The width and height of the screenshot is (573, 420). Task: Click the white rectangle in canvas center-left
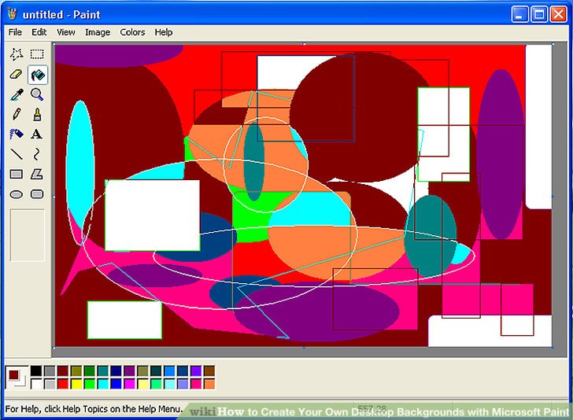tap(152, 215)
